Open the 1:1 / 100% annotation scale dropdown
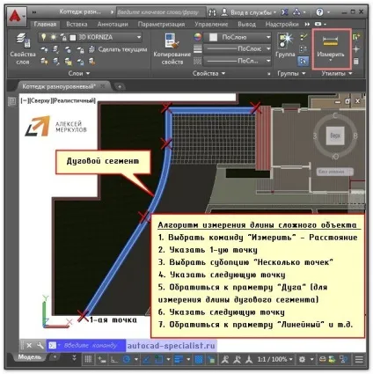 coord(275,359)
